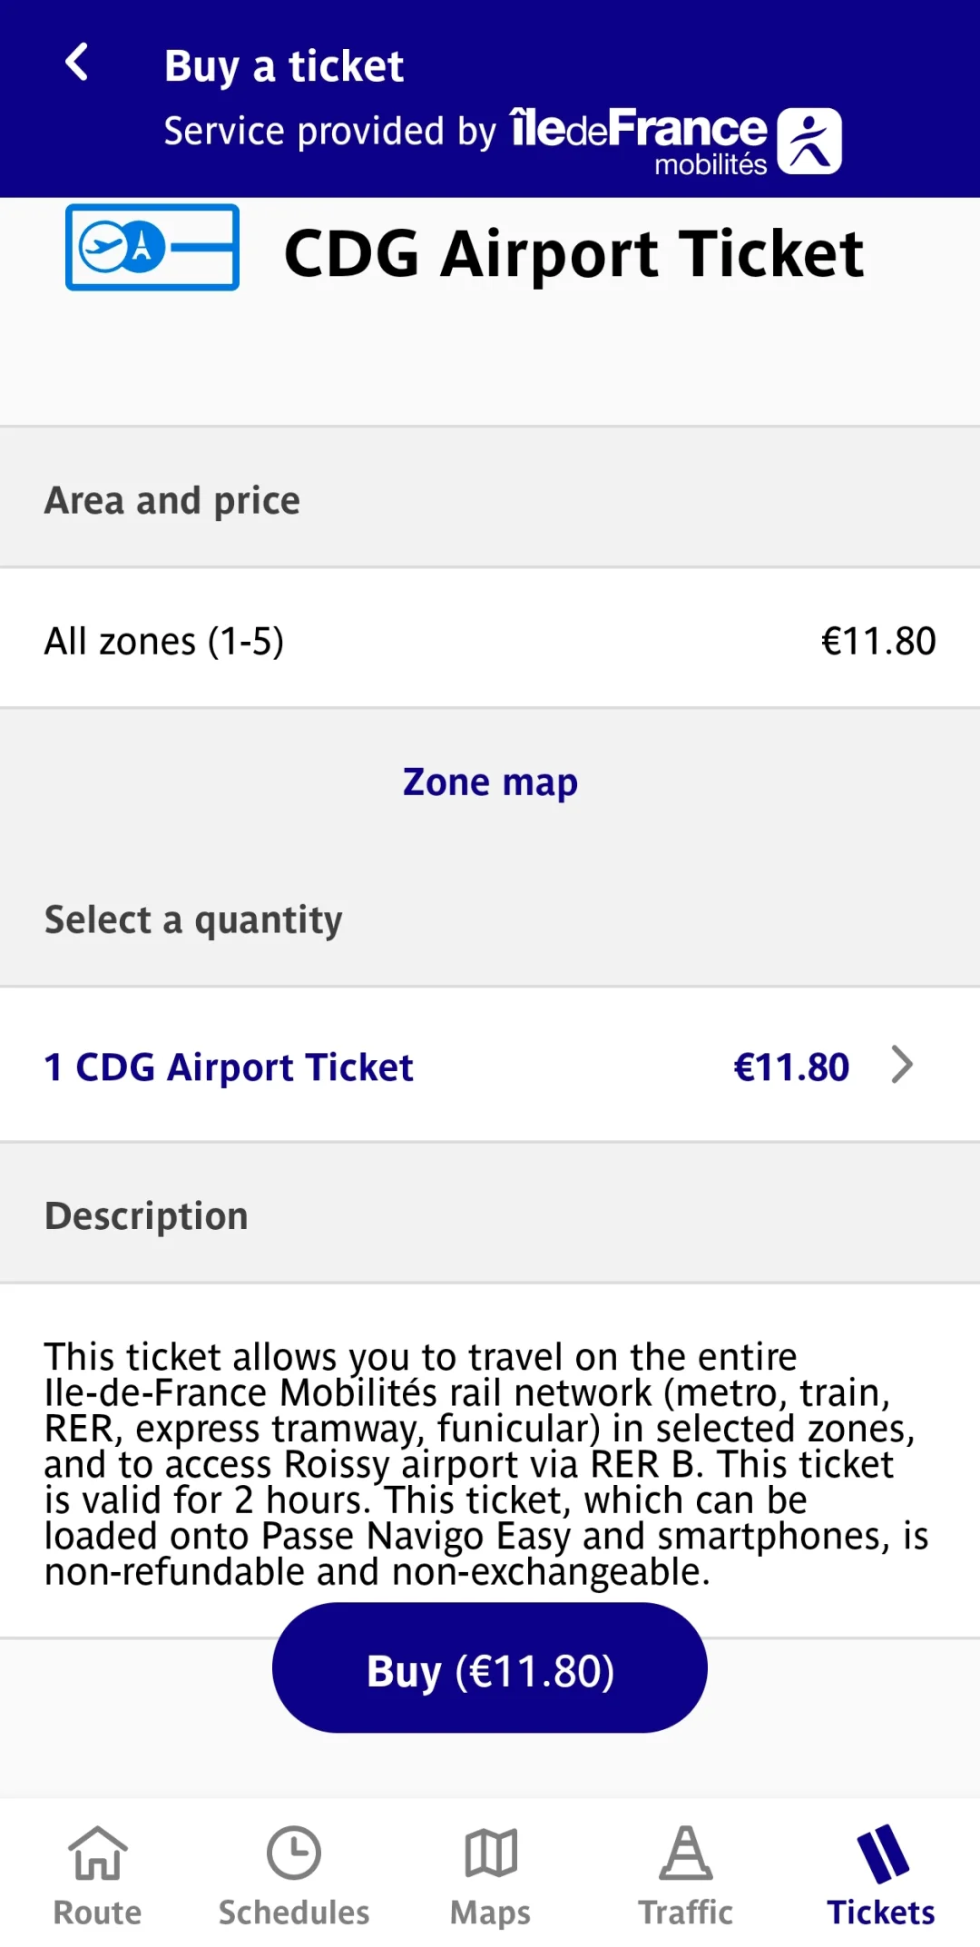The width and height of the screenshot is (980, 1947).
Task: Switch to the Schedules tab label
Action: tap(294, 1913)
